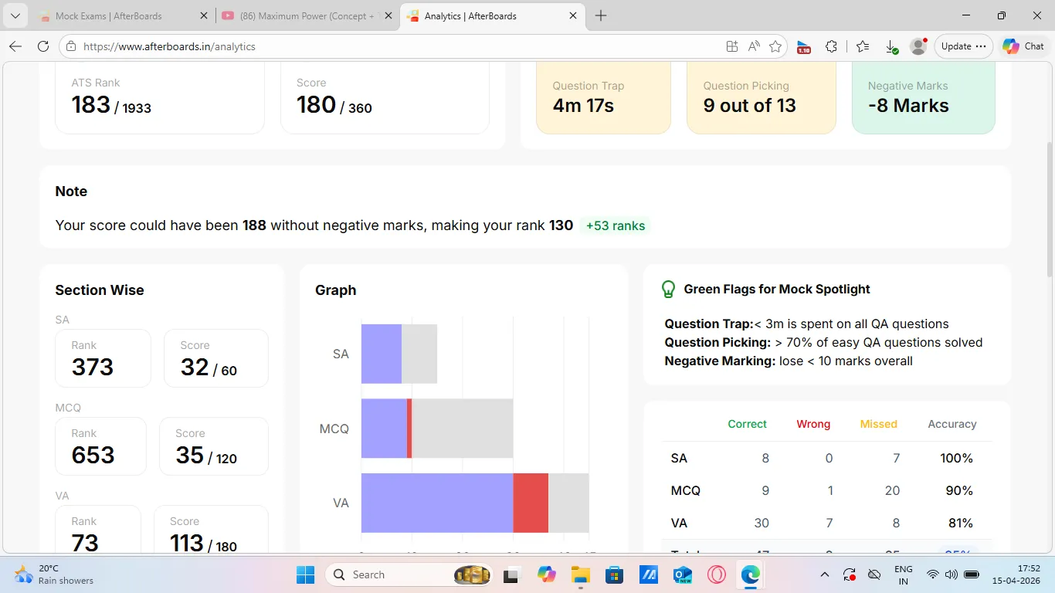Open File Explorer from taskbar
The height and width of the screenshot is (593, 1055).
point(580,574)
